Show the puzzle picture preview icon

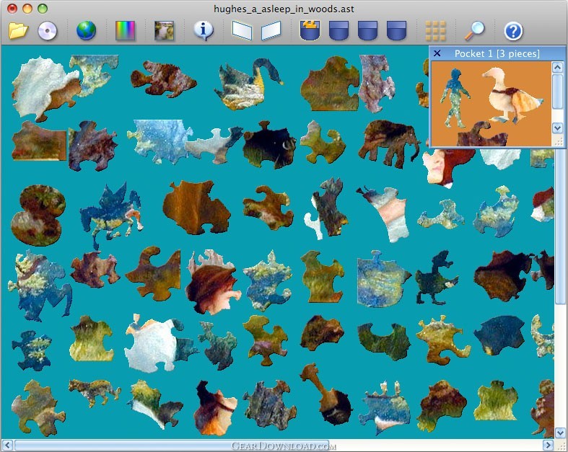pyautogui.click(x=164, y=30)
